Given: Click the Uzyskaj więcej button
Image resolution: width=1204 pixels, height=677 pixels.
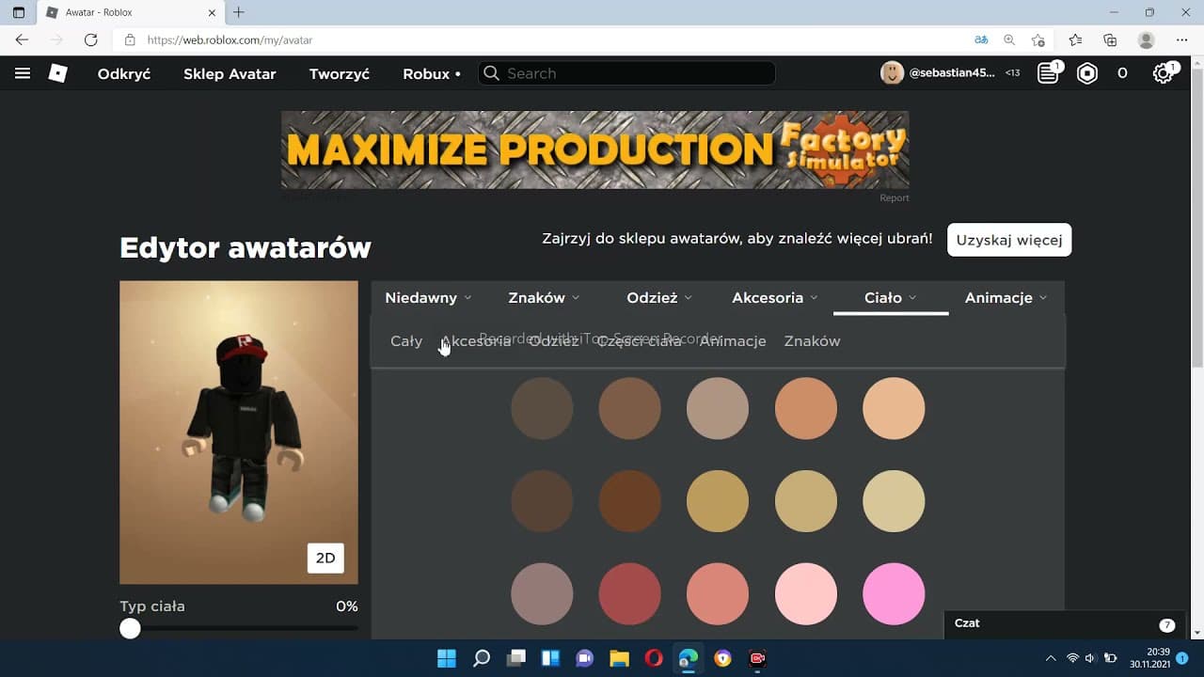Looking at the screenshot, I should coord(1009,240).
